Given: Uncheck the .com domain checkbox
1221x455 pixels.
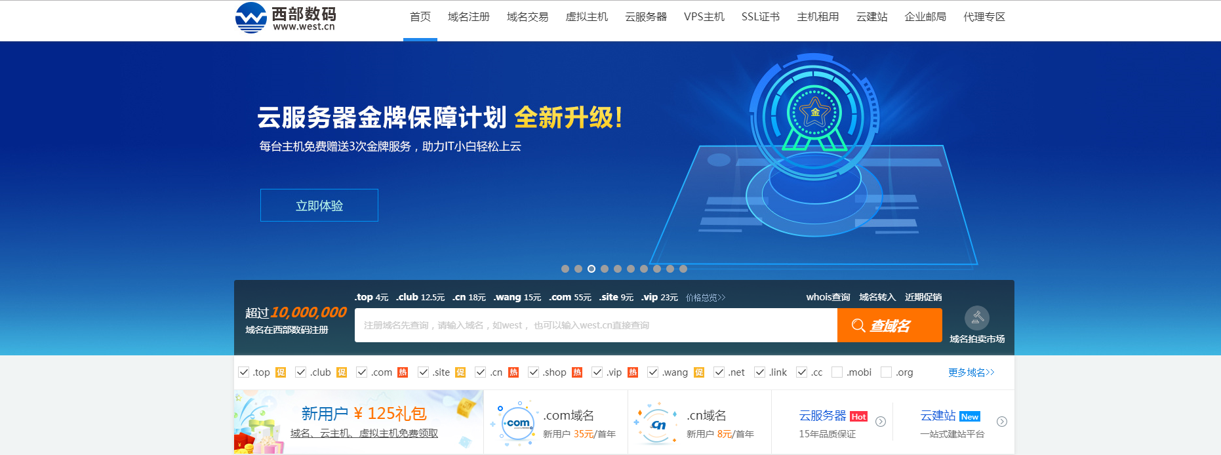Looking at the screenshot, I should click(x=362, y=372).
